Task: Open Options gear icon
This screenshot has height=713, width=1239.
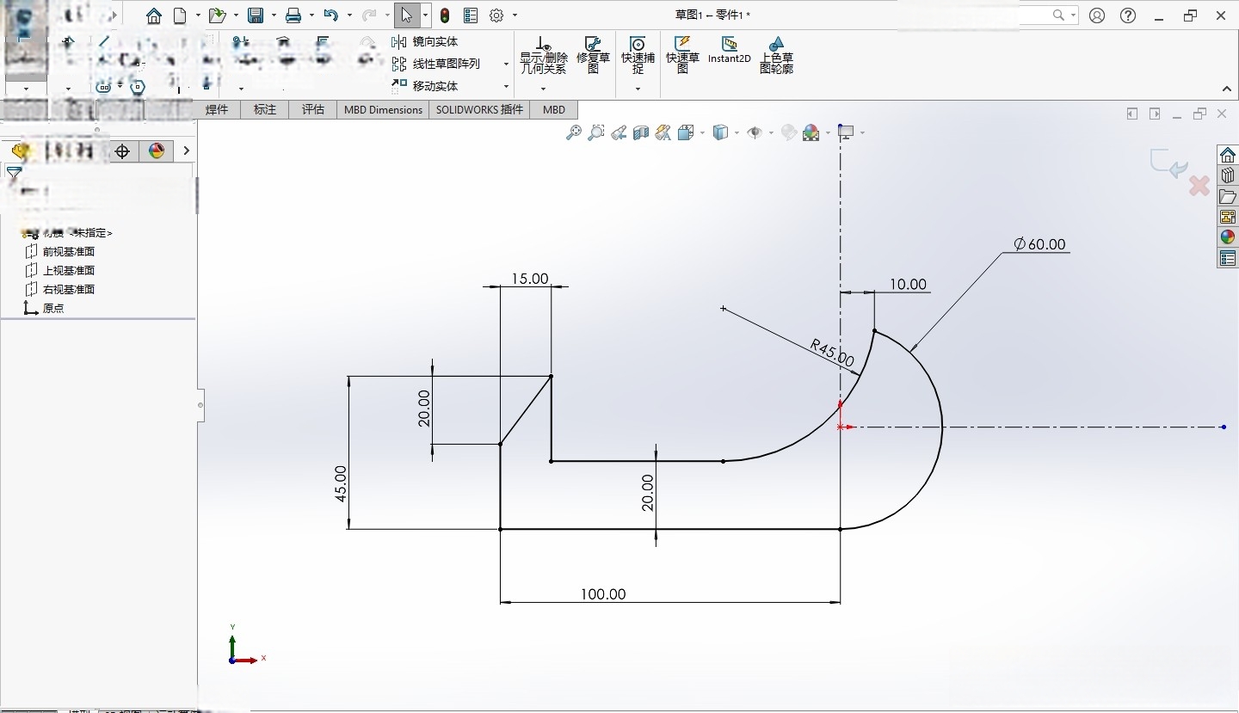Action: pyautogui.click(x=496, y=15)
